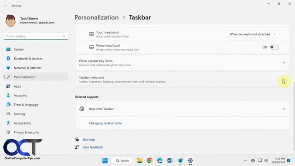Click the Network & internet wifi icon
Screen dimensions: 295x166
8,68
